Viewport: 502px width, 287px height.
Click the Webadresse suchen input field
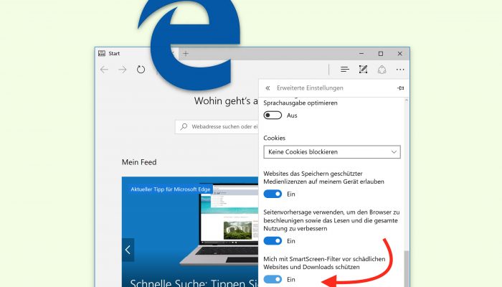217,126
